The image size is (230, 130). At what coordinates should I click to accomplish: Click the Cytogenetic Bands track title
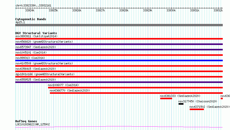pos(31,19)
